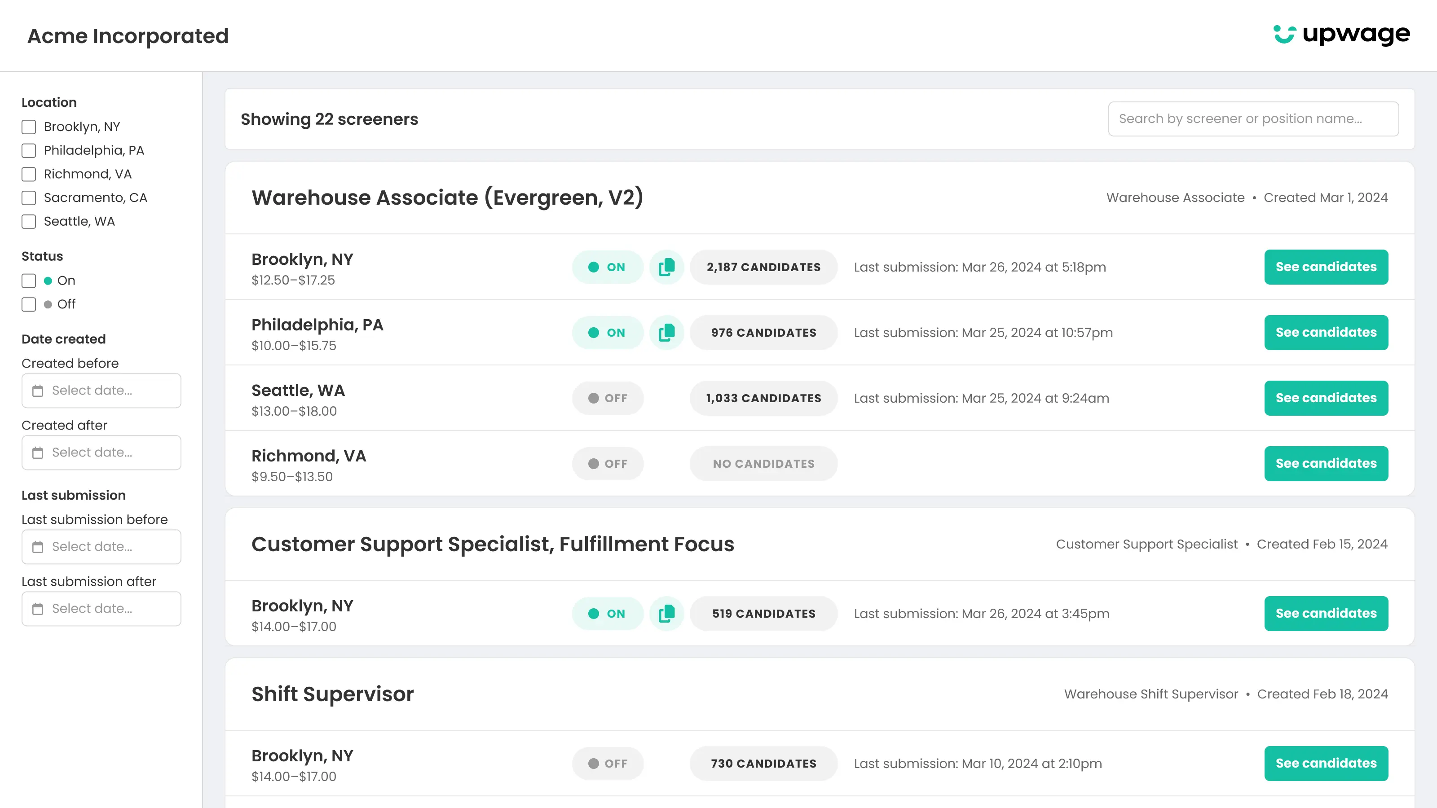This screenshot has height=808, width=1437.
Task: Filter by status On checkbox
Action: coord(28,281)
